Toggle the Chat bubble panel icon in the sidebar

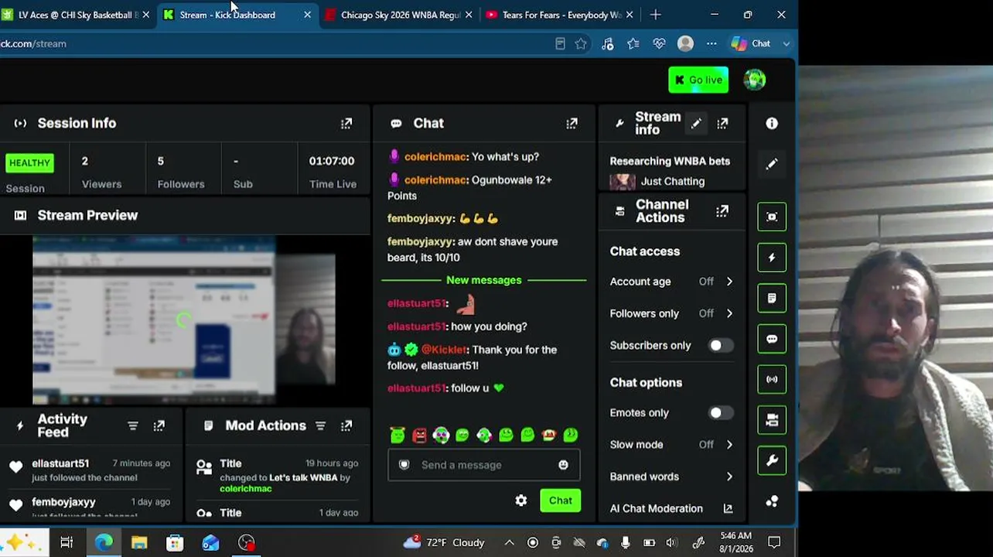point(772,339)
